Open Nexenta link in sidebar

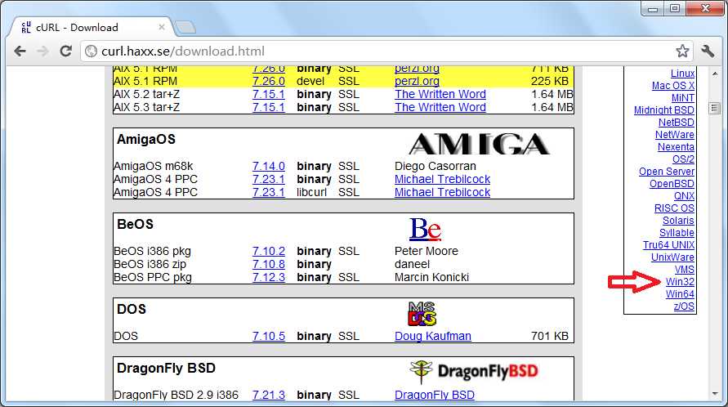tap(676, 147)
